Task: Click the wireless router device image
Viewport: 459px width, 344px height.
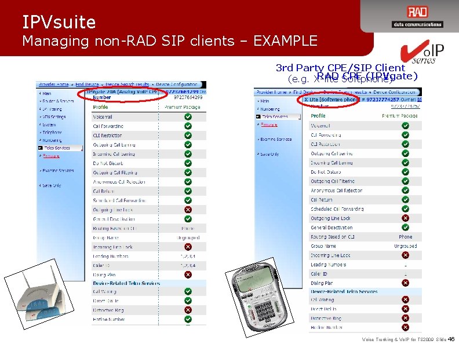Action: (x=39, y=294)
